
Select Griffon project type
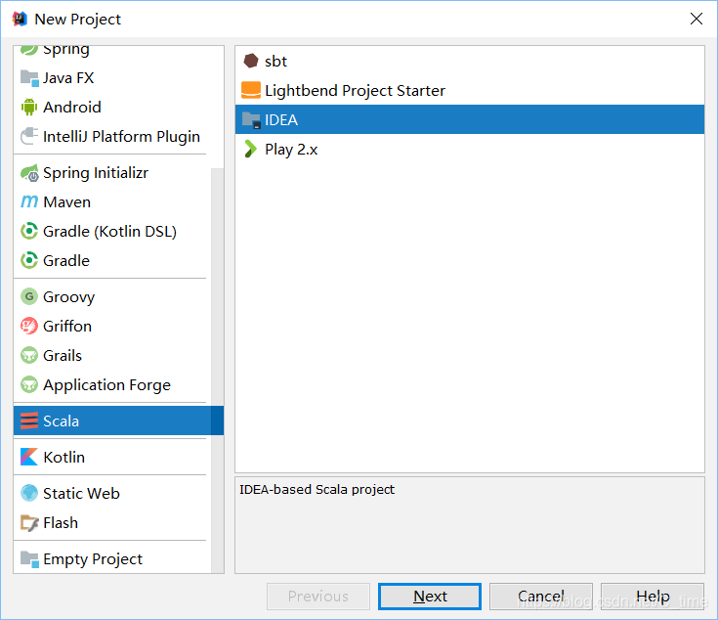point(67,327)
